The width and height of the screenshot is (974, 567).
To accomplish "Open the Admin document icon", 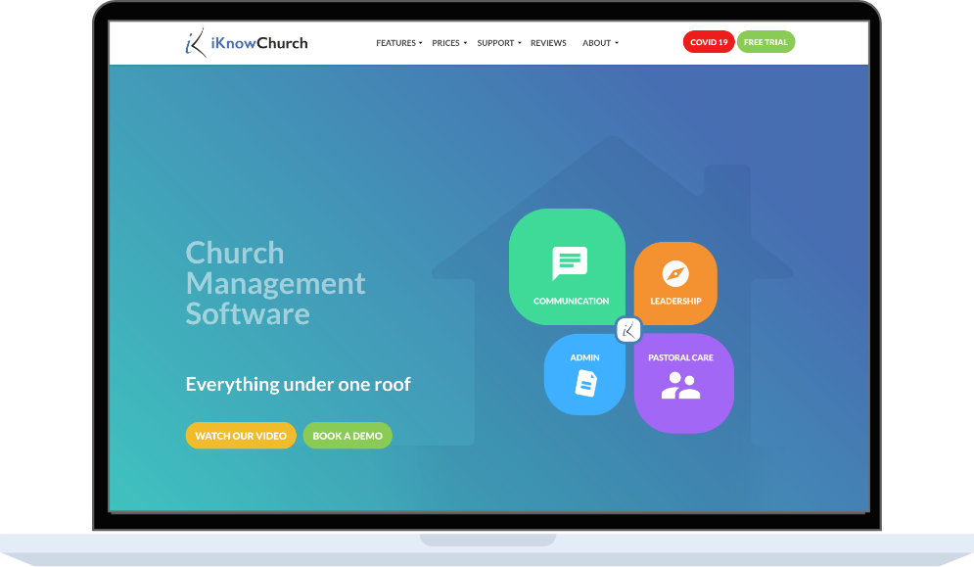I will [585, 383].
